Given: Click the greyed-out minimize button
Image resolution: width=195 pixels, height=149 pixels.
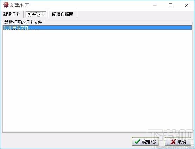Looking at the screenshot, I should coord(155,5).
